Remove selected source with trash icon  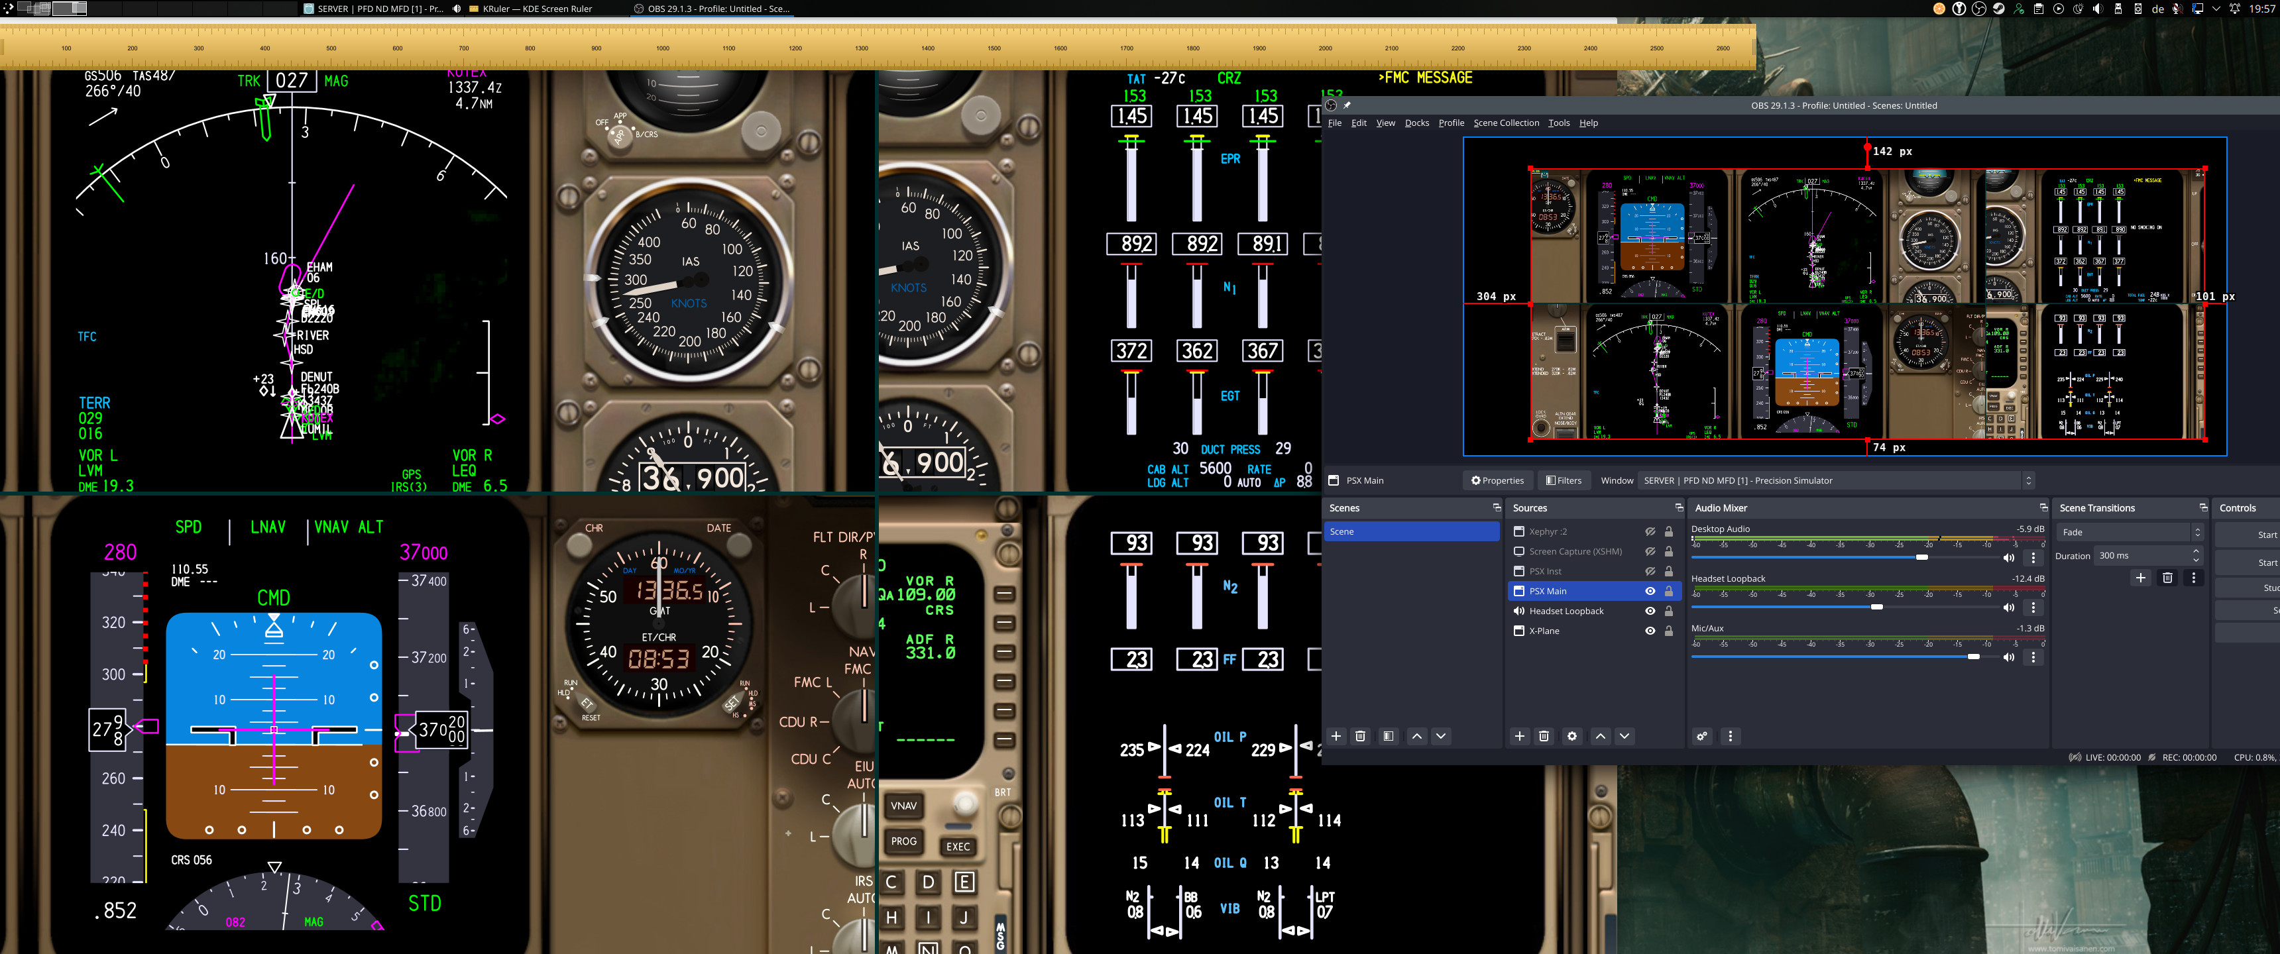(1544, 736)
